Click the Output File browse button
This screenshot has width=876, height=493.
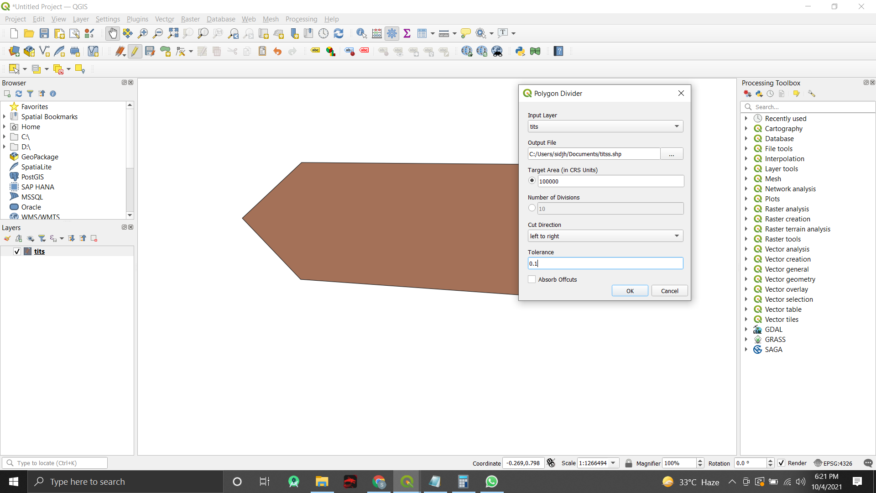pos(671,154)
